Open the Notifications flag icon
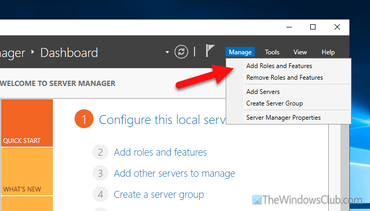The image size is (370, 211). (x=210, y=51)
